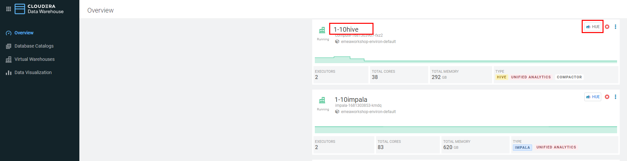Click the 1-10hive emeaworkshop-environ-default catalog

tap(368, 42)
